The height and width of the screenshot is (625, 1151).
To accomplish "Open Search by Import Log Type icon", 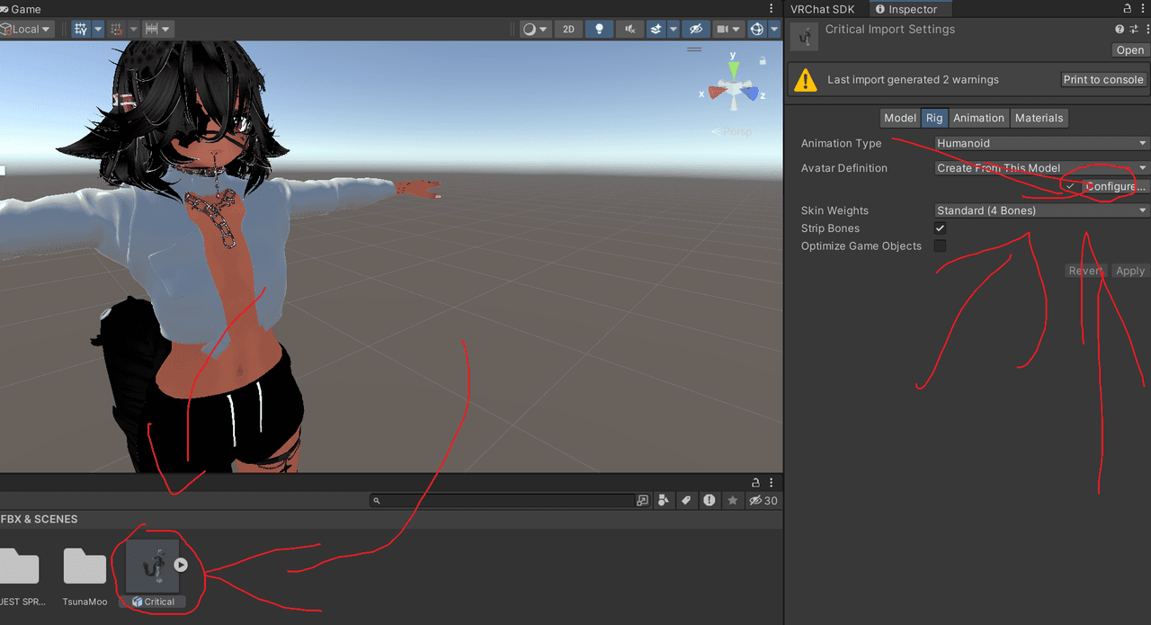I will pyautogui.click(x=710, y=500).
